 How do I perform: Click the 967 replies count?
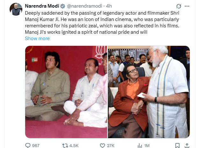click(x=36, y=145)
